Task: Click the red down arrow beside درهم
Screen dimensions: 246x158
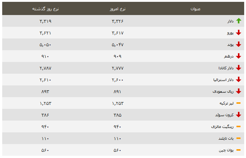Action: coord(238,56)
